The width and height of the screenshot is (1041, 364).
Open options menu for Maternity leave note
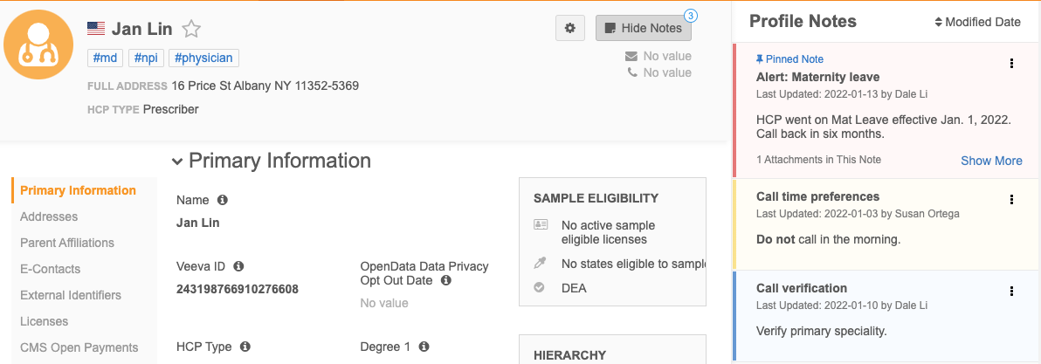click(x=1011, y=63)
